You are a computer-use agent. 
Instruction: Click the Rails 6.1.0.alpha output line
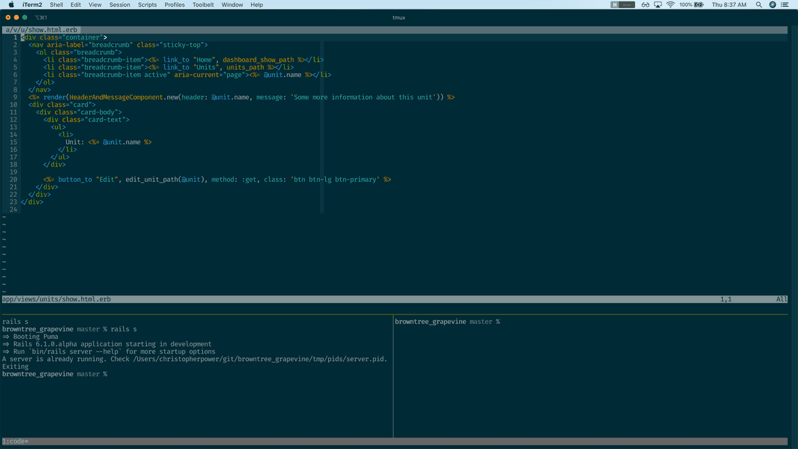coord(107,344)
